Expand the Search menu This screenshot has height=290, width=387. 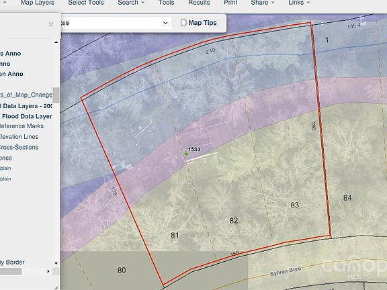pos(131,3)
